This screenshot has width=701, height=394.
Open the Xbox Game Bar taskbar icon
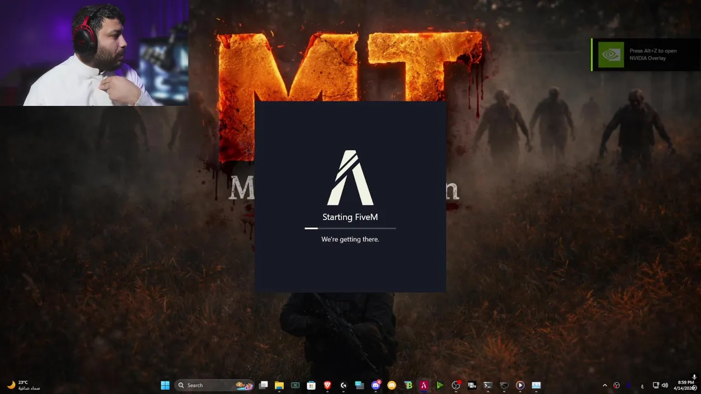click(295, 385)
